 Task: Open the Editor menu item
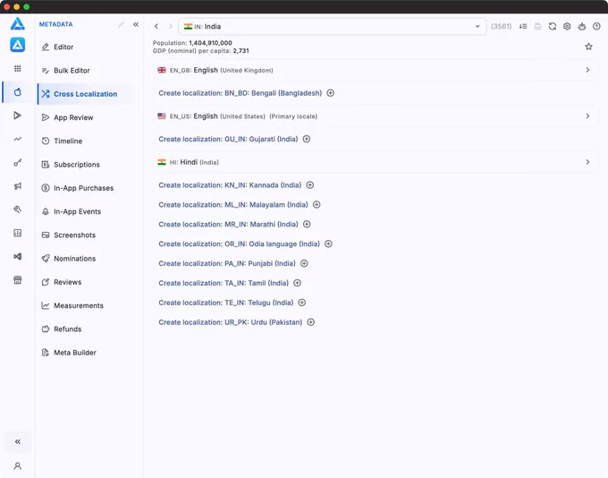[86, 47]
